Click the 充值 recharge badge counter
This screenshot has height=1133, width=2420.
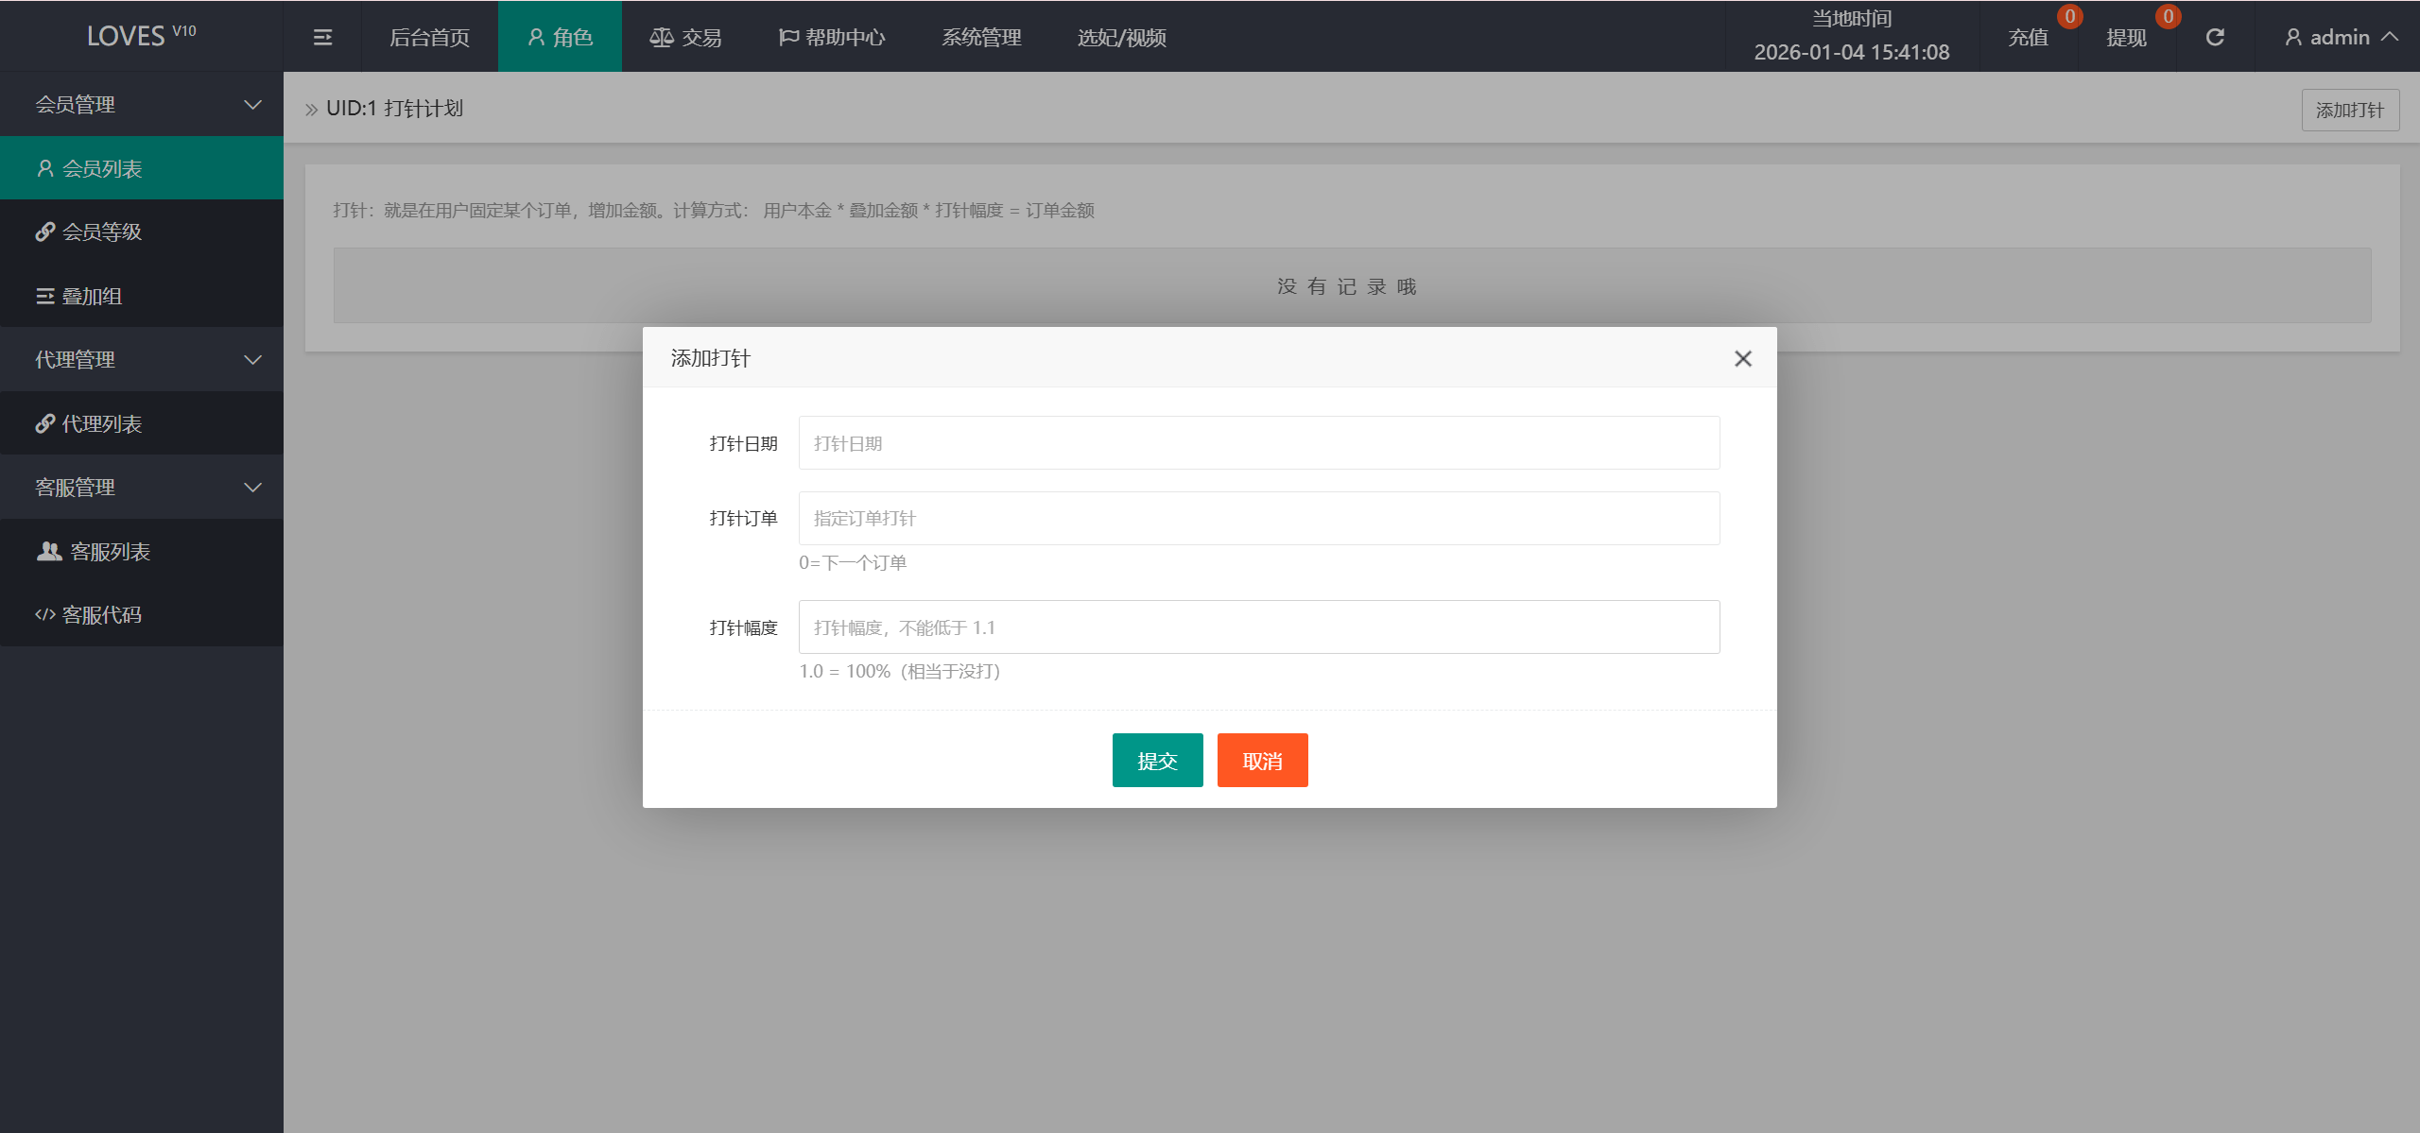2069,16
